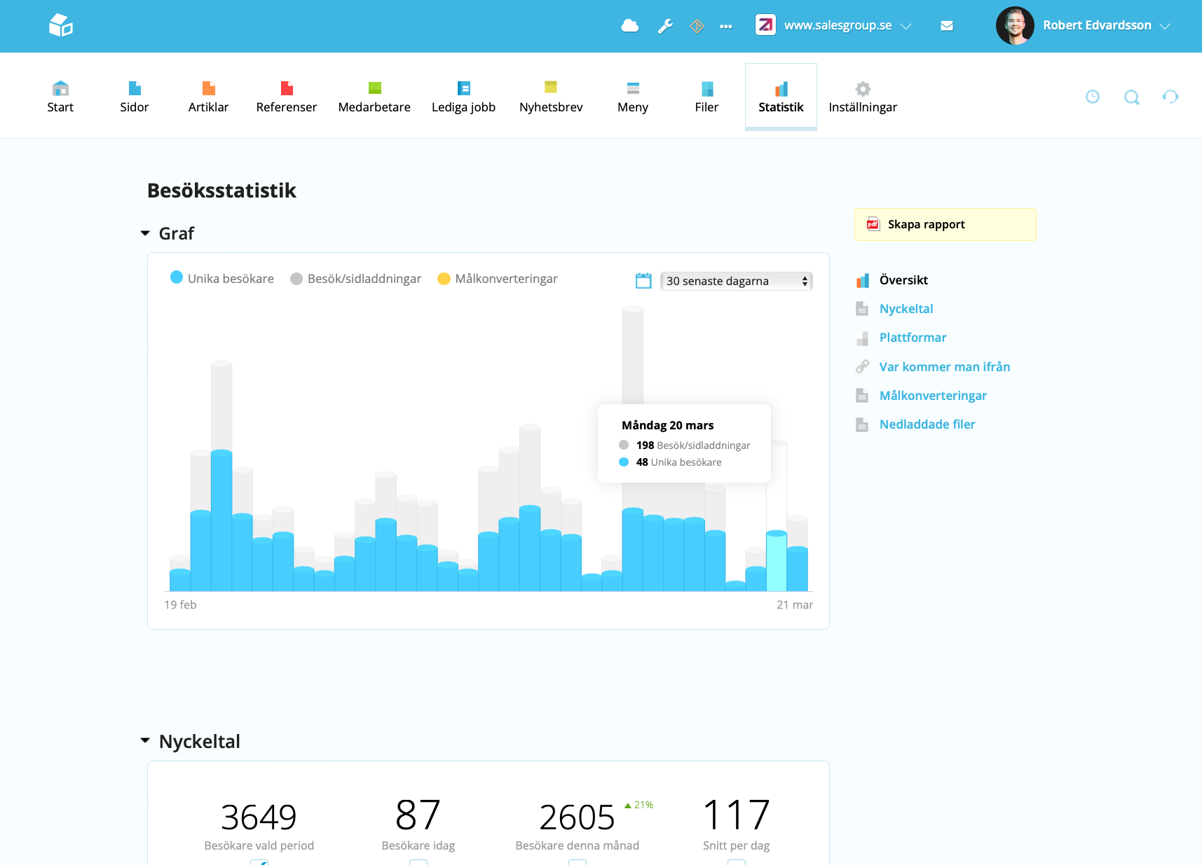Screen dimensions: 1202x865
Task: Toggle the Unika besökare legend
Action: tap(221, 278)
